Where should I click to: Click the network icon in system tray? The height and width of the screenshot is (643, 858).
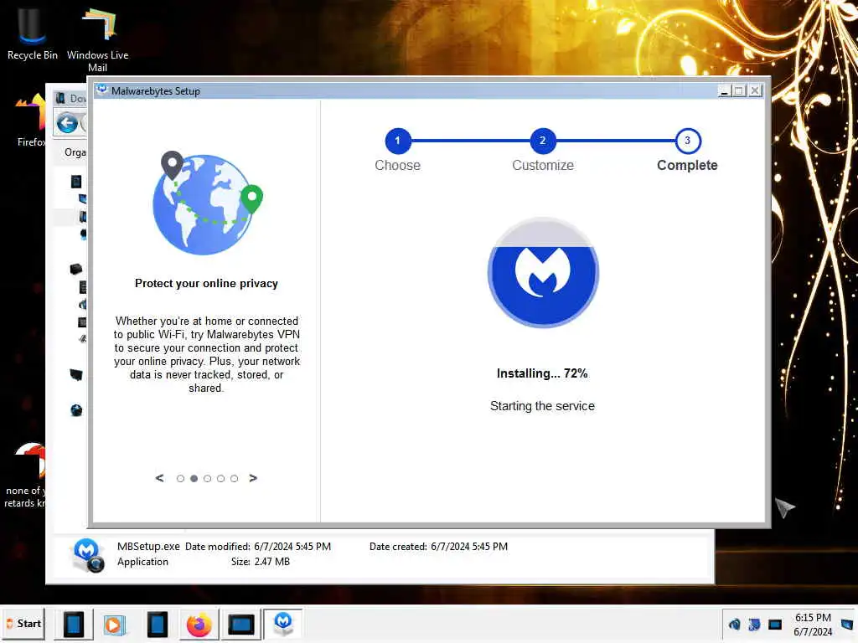coord(775,624)
